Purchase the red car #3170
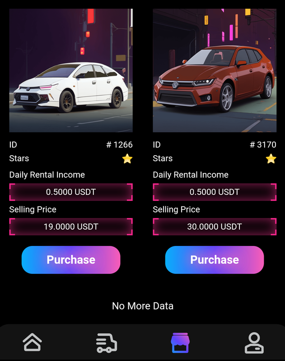The image size is (285, 361). (x=215, y=260)
